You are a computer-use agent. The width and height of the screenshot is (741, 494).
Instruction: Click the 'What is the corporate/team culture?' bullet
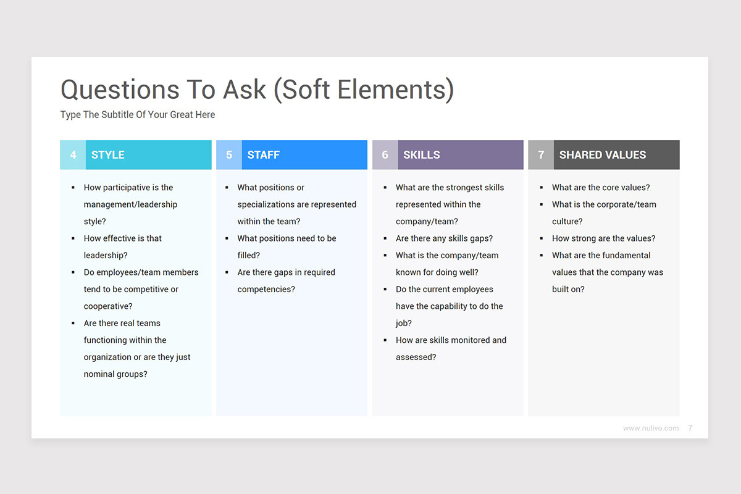pos(605,213)
